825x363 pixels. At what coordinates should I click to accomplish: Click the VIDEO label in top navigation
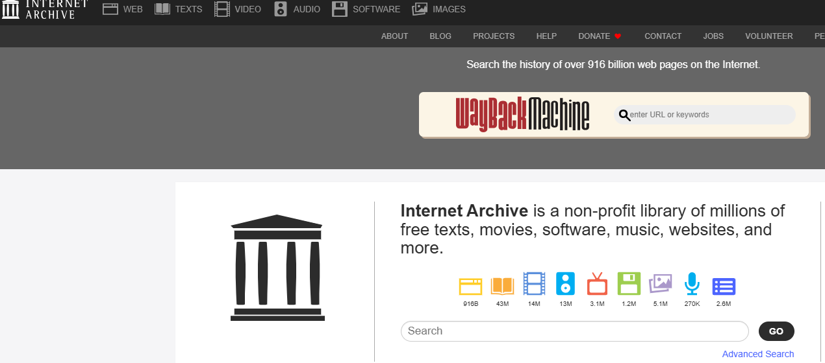pyautogui.click(x=248, y=10)
